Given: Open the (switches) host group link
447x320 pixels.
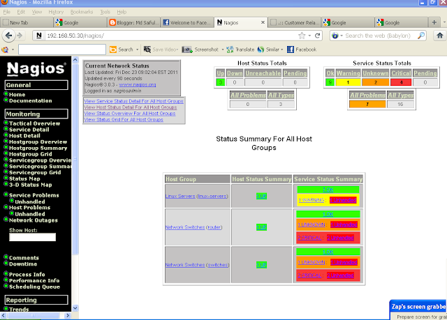Looking at the screenshot, I should (218, 265).
